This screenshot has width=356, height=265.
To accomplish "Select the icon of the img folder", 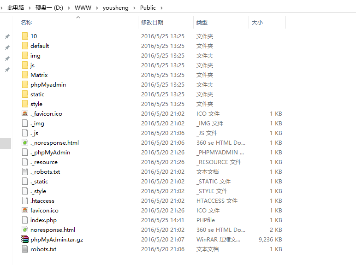I will (25, 56).
